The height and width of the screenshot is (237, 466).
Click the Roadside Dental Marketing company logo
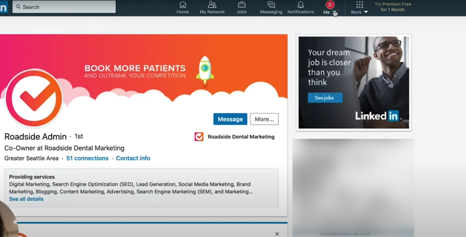pyautogui.click(x=199, y=137)
